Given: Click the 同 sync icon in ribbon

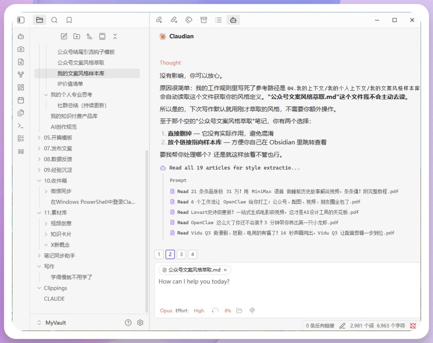Looking at the screenshot, I should point(21,151).
